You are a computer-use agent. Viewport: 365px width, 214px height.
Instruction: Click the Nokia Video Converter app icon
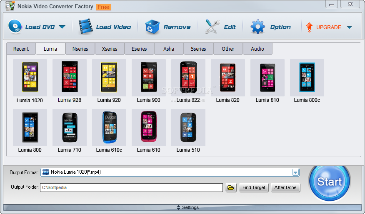pos(10,6)
